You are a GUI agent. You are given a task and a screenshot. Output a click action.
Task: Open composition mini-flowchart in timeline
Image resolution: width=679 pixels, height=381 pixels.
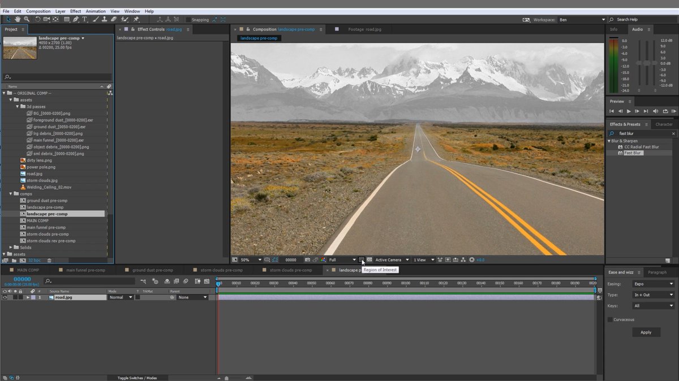(x=143, y=281)
